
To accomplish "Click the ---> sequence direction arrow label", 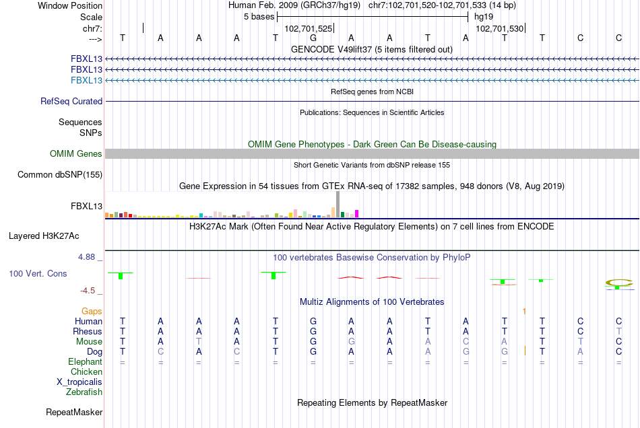I will click(x=95, y=39).
